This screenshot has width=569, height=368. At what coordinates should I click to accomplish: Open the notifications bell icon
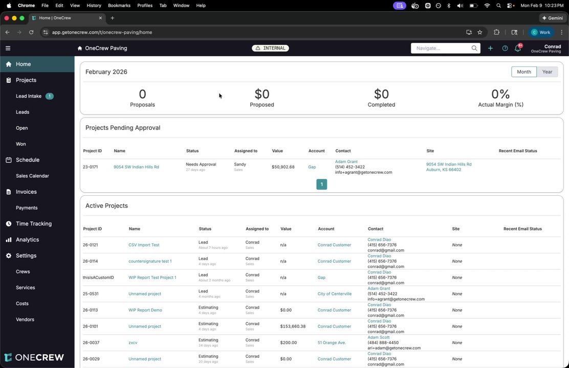518,48
